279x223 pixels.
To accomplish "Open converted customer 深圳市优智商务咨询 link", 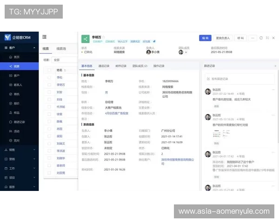I will (178, 162).
